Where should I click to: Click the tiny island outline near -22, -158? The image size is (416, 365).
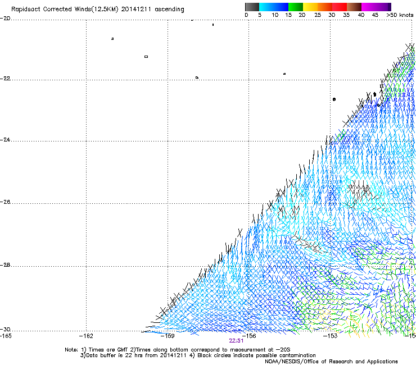(x=197, y=77)
